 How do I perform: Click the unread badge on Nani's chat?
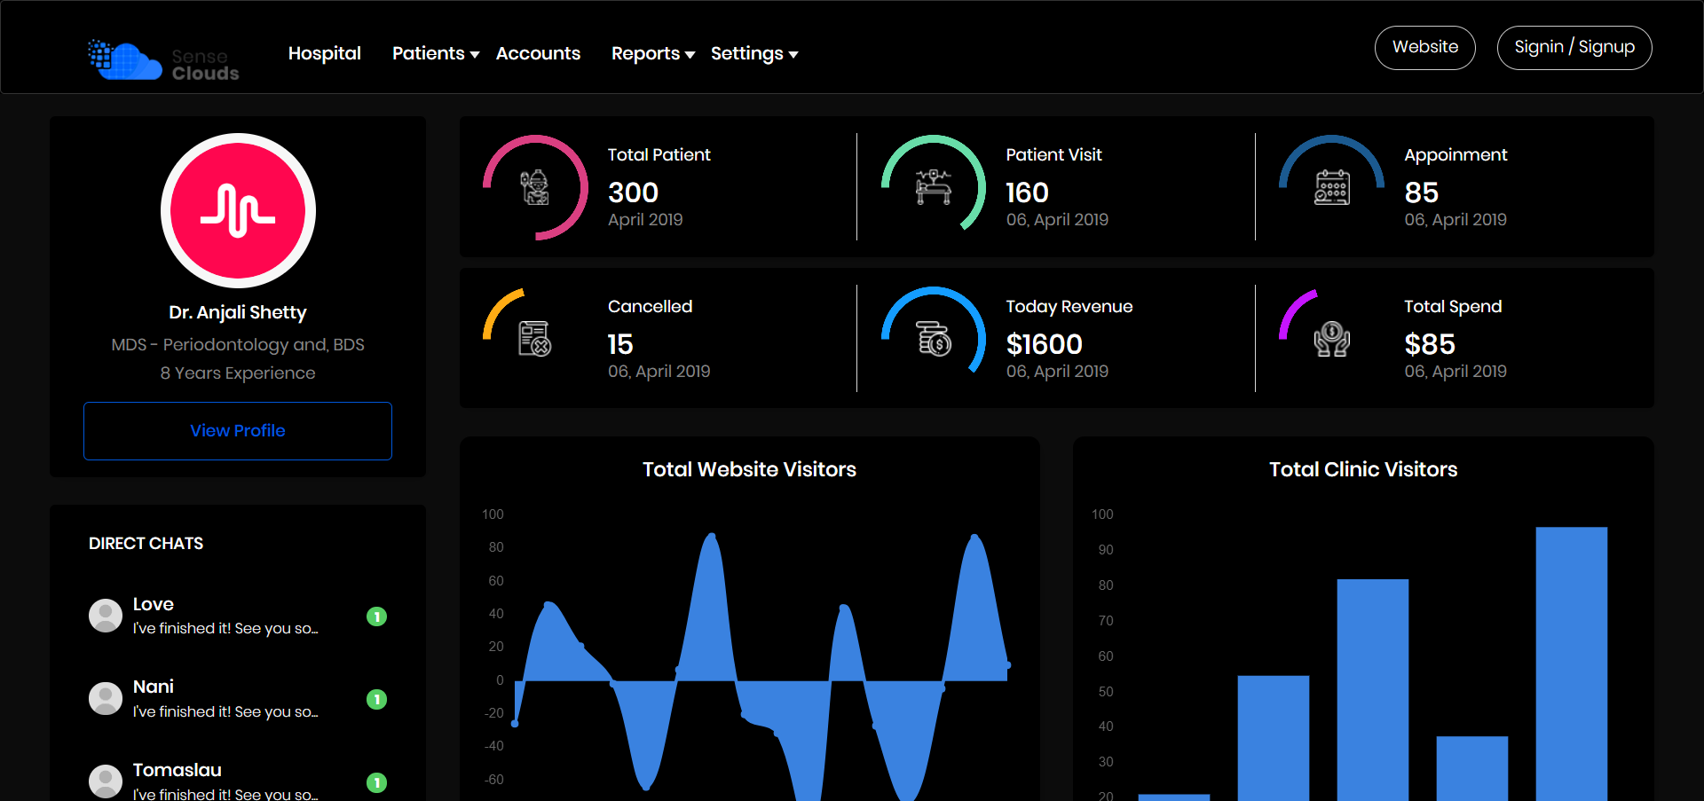click(377, 700)
